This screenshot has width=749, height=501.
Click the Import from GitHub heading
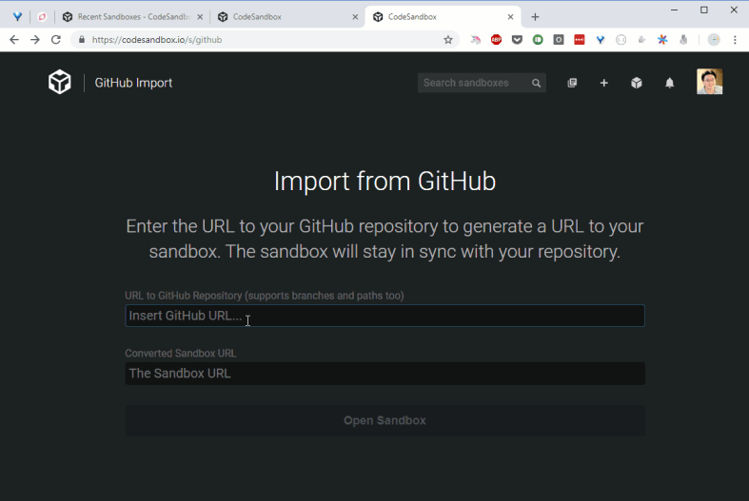coord(385,182)
